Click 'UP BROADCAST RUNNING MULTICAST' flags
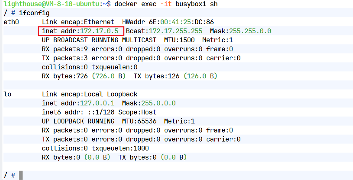This screenshot has height=180, width=353. 99,40
